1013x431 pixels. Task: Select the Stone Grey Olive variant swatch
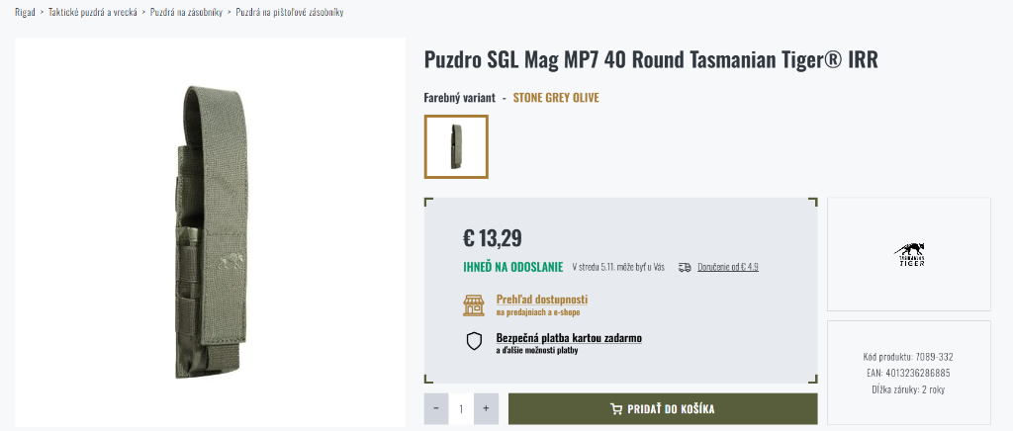click(x=456, y=146)
